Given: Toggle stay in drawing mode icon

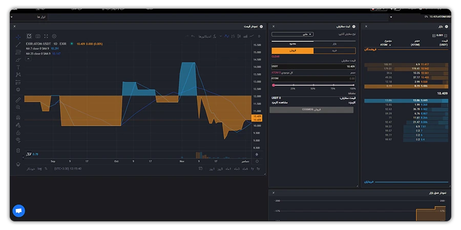Looking at the screenshot, I should click(x=18, y=125).
